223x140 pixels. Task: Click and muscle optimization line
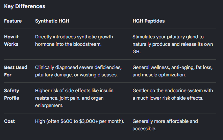pyautogui.click(x=159, y=75)
